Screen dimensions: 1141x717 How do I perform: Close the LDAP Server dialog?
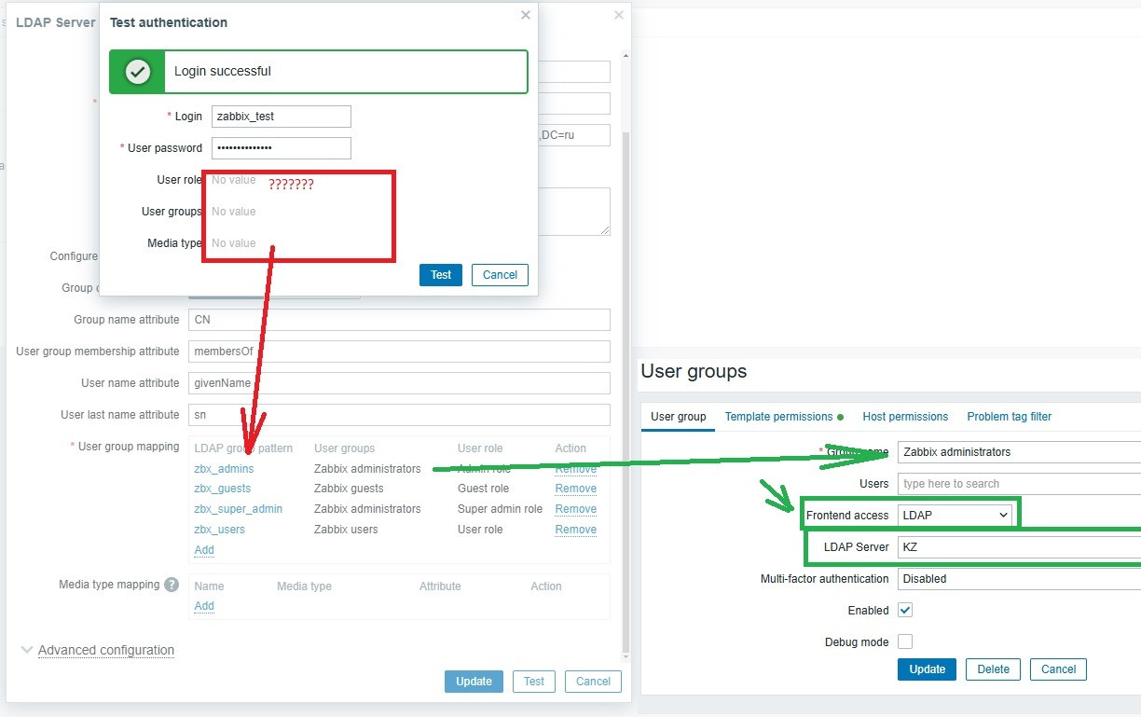click(x=619, y=15)
